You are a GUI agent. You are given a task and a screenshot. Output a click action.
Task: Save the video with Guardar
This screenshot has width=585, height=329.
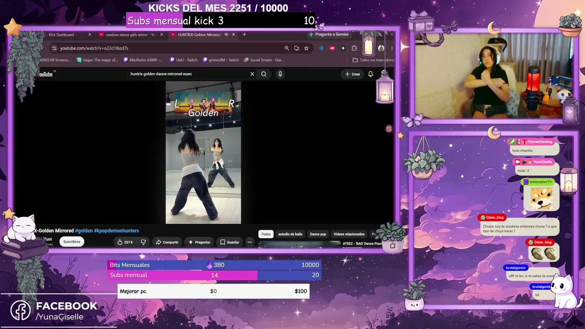click(x=230, y=242)
